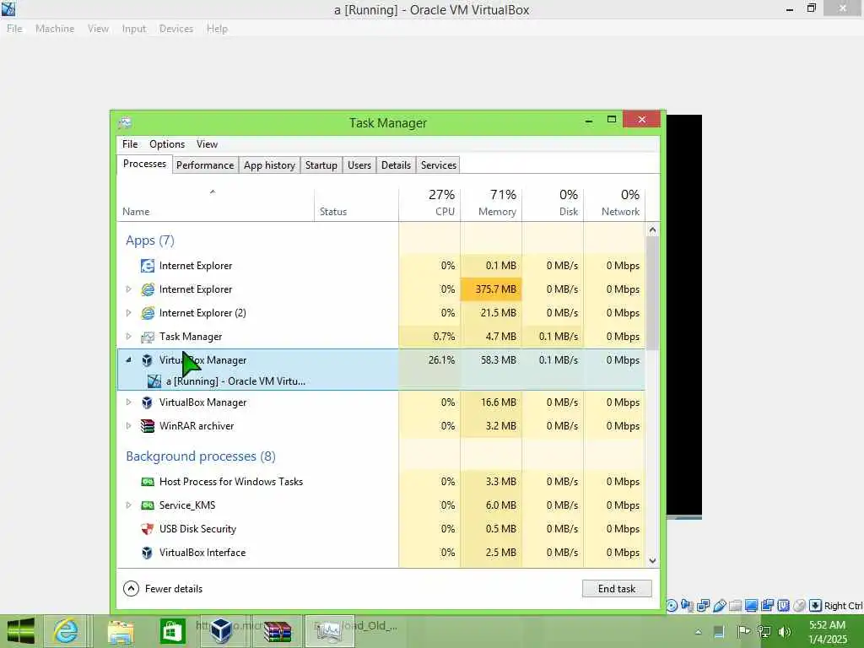Viewport: 864px width, 648px height.
Task: Switch to the Details tab
Action: [x=397, y=165]
